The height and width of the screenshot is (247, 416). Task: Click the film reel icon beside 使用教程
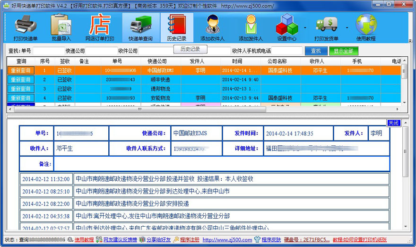coord(70,239)
